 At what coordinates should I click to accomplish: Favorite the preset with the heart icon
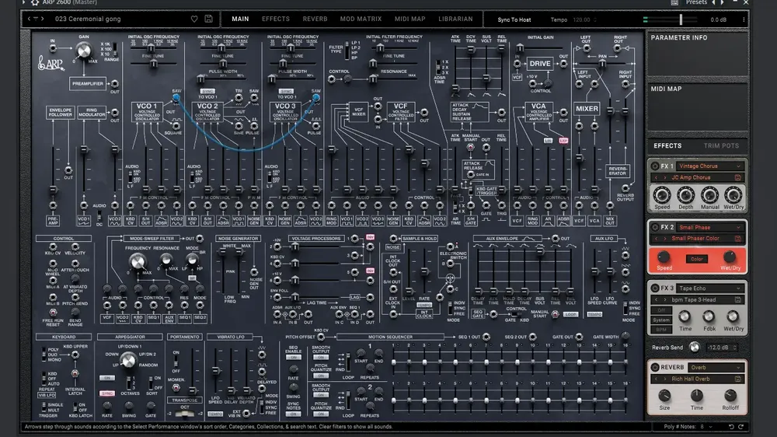[x=194, y=19]
